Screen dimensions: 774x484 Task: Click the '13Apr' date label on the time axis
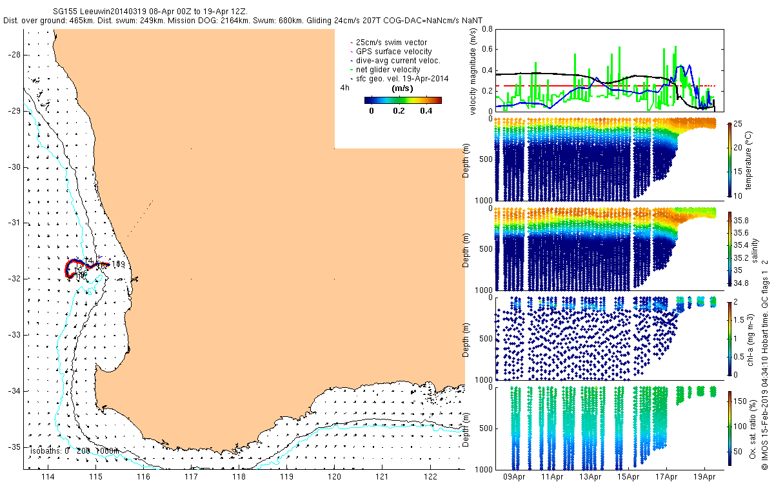(591, 477)
